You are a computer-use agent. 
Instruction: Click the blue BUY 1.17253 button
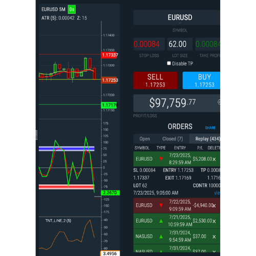201,80
